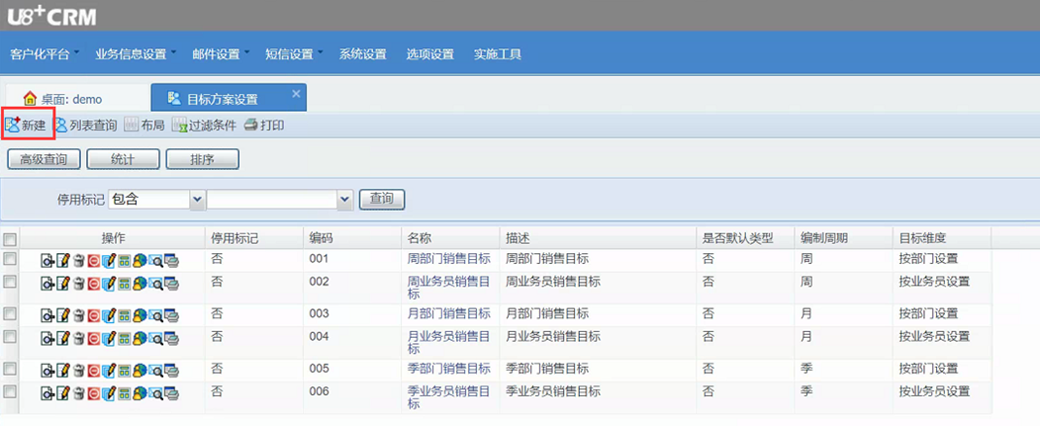
Task: Check the checkbox for row 003
Action: click(10, 313)
